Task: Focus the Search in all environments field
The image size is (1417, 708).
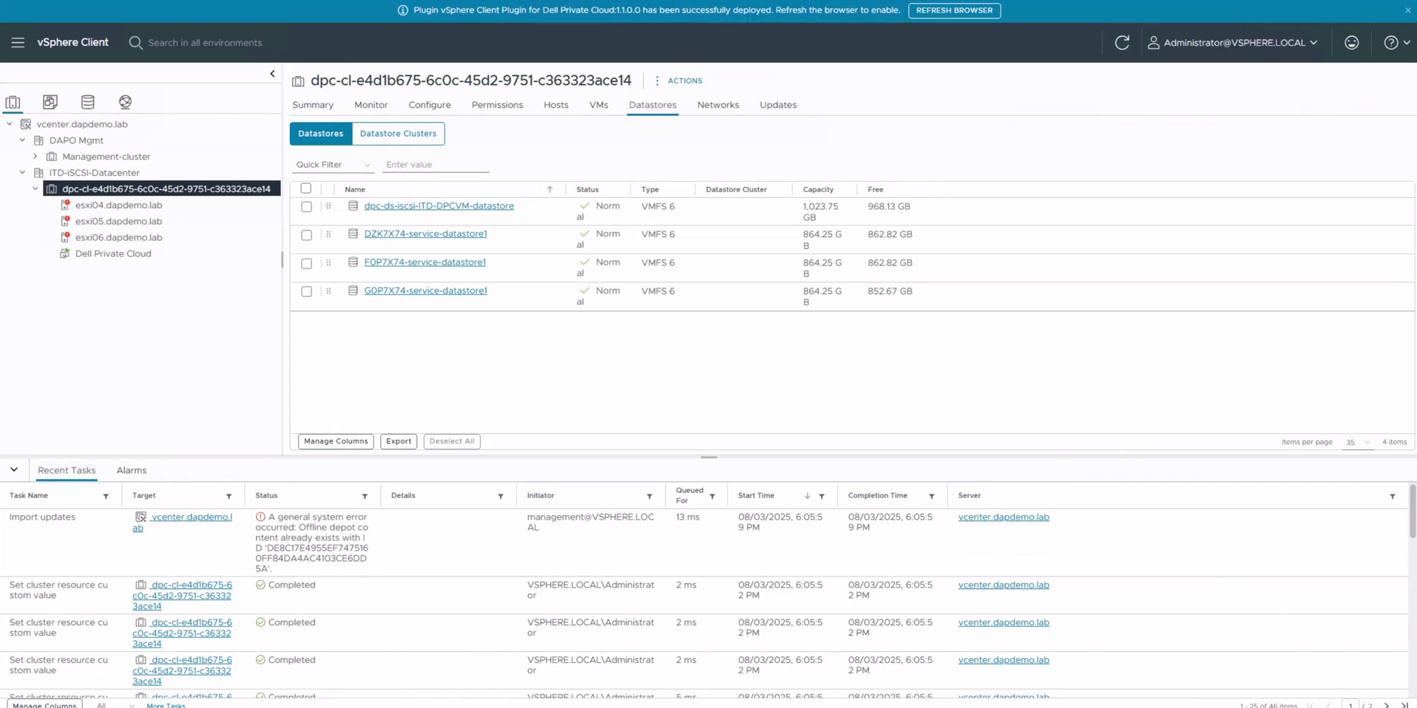Action: tap(205, 43)
